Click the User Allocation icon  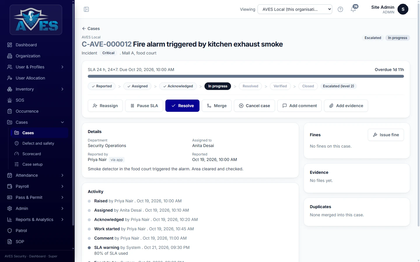pyautogui.click(x=10, y=78)
